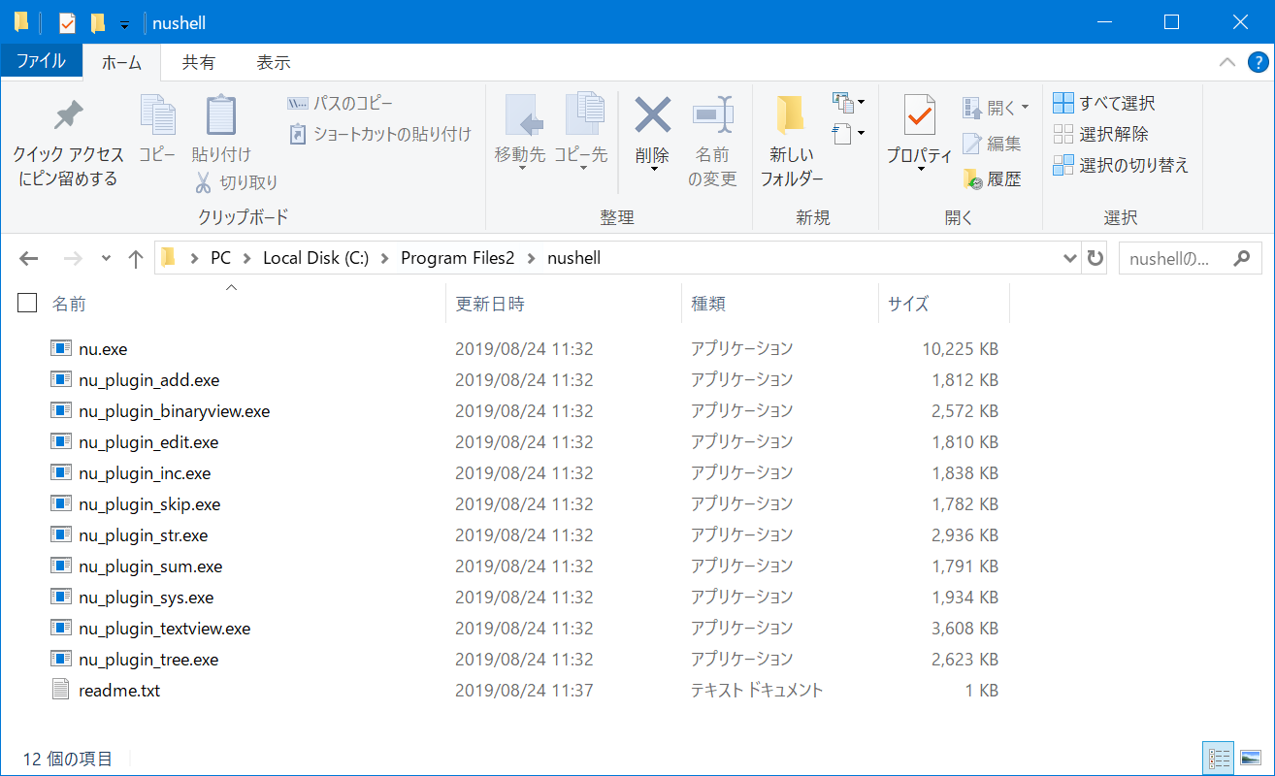1275x776 pixels.
Task: Refresh the folder view
Action: (x=1095, y=258)
